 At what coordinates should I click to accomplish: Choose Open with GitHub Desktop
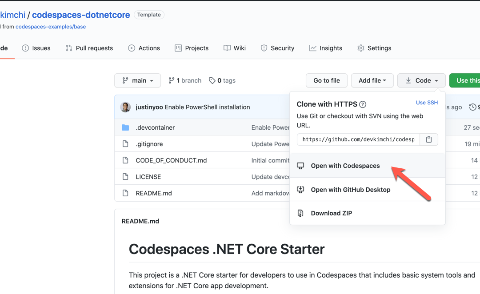[x=368, y=189]
